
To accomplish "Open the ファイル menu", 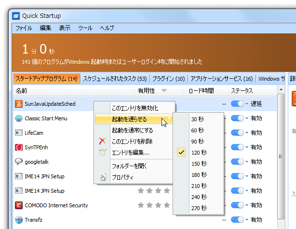I will point(24,28).
